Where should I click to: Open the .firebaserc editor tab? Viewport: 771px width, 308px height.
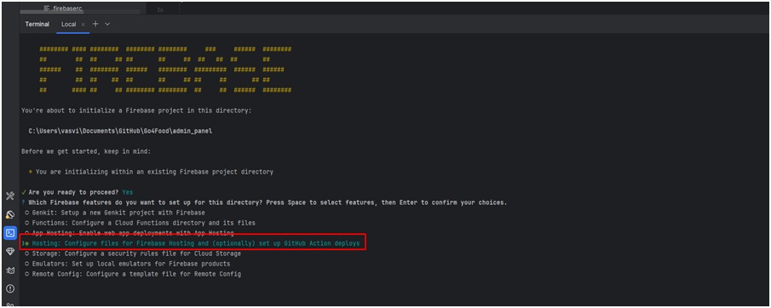pyautogui.click(x=62, y=9)
